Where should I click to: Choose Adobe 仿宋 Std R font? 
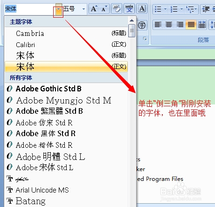66,123
